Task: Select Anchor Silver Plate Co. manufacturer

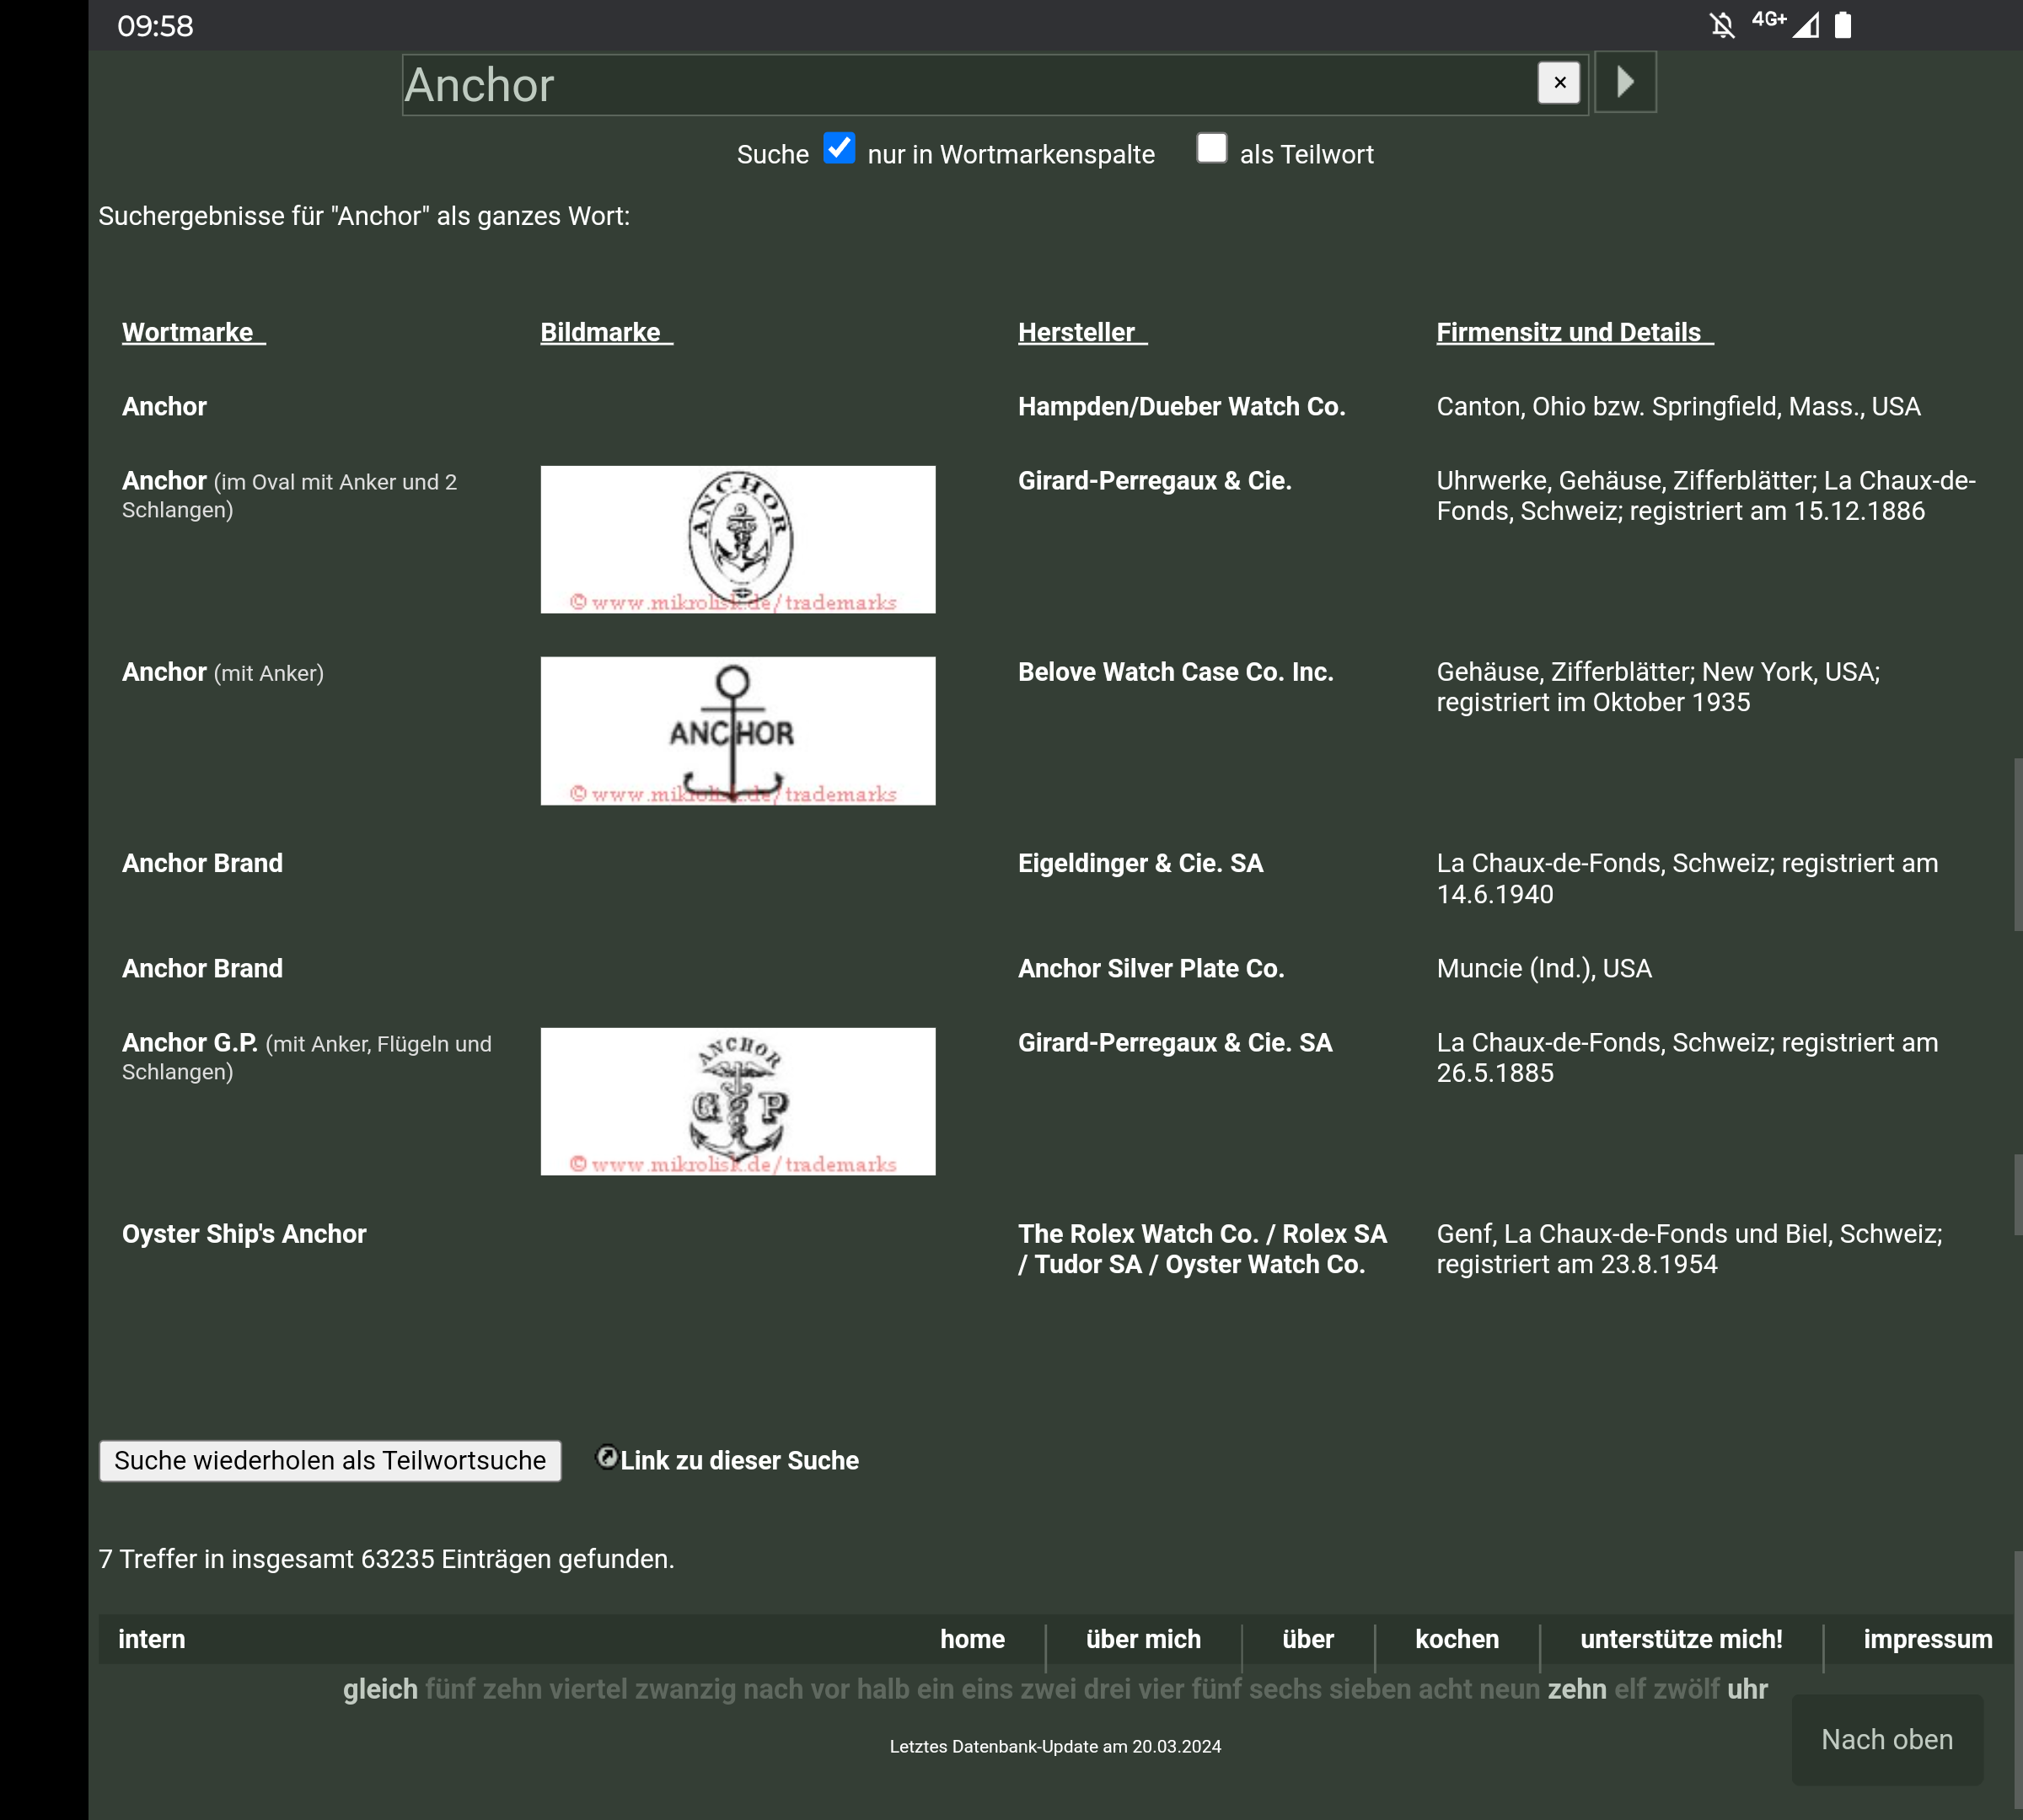Action: [1151, 968]
